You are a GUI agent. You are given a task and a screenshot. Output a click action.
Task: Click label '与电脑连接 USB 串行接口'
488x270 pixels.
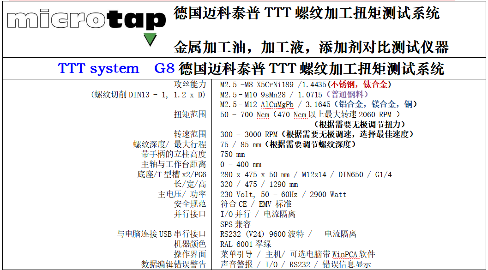click(x=161, y=234)
